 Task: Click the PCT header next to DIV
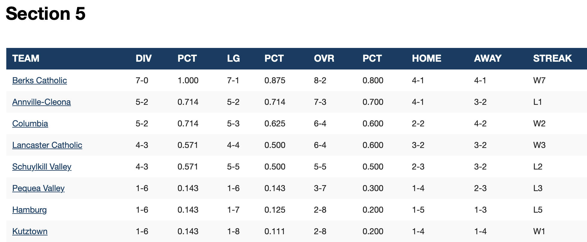coord(187,58)
